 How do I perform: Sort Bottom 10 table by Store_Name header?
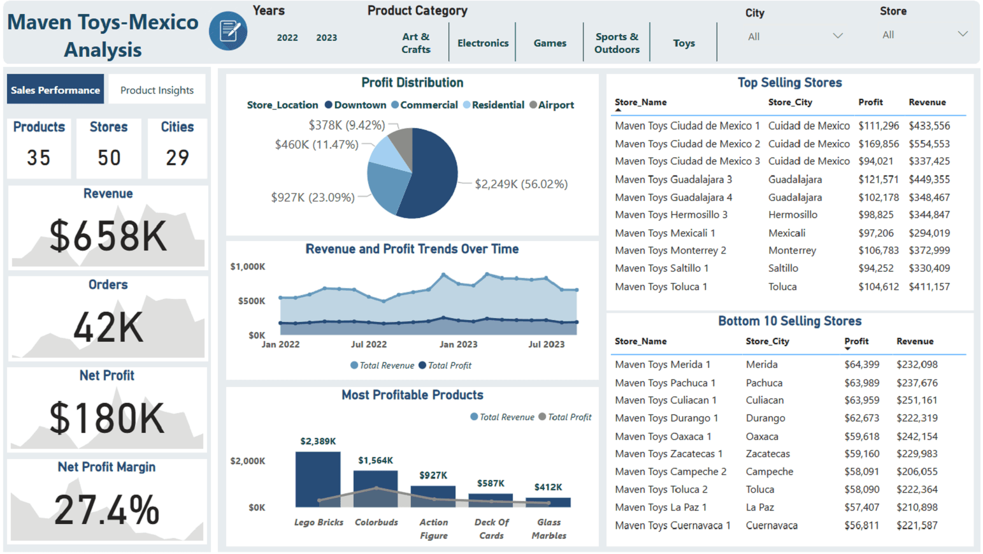640,341
